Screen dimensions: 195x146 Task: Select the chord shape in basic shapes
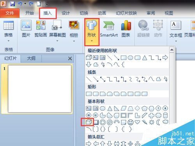pyautogui.click(x=110, y=115)
